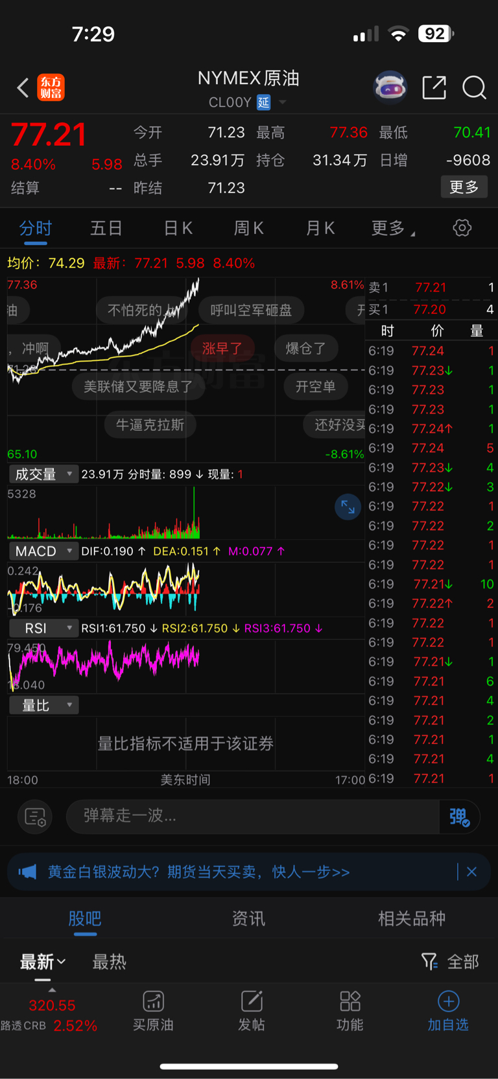Switch to the 日K chart tab
Image resolution: width=498 pixels, height=1079 pixels.
pyautogui.click(x=178, y=228)
